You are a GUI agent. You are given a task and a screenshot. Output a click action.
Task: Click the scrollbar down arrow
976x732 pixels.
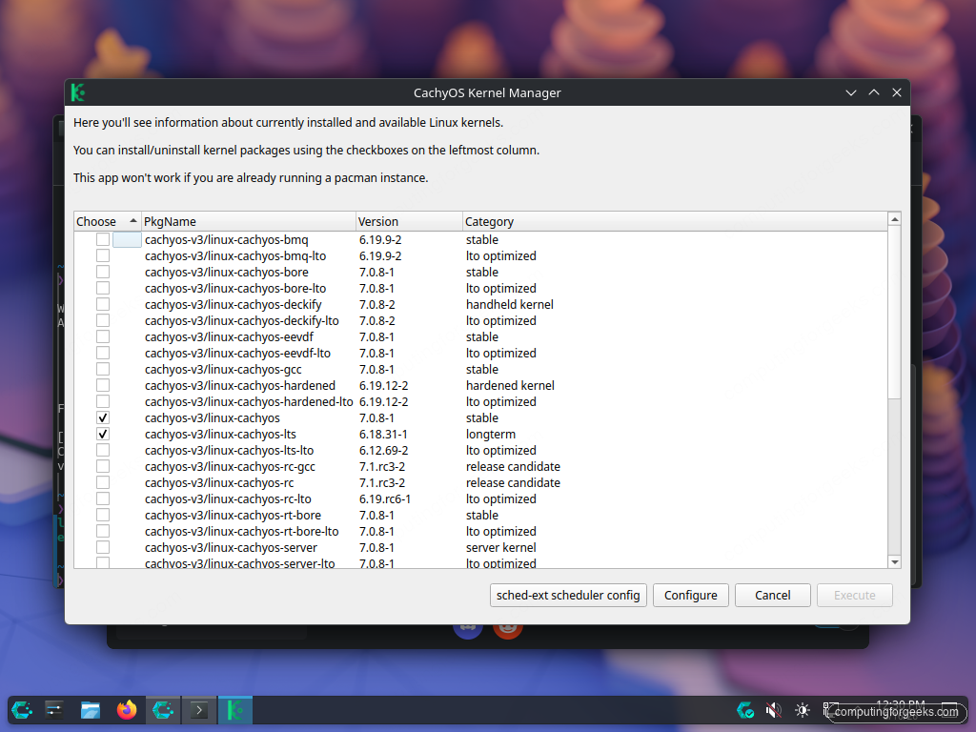tap(894, 562)
